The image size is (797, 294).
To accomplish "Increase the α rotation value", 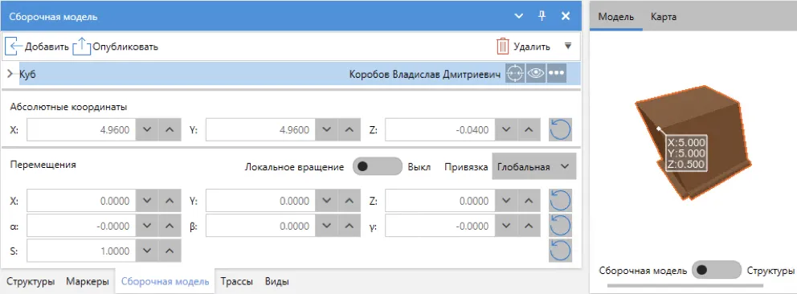I will [170, 226].
